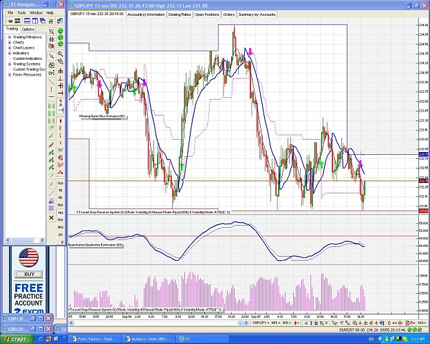The height and width of the screenshot is (344, 430).
Task: Open the N/A dropdown in chart toolbar
Action: coord(422,323)
